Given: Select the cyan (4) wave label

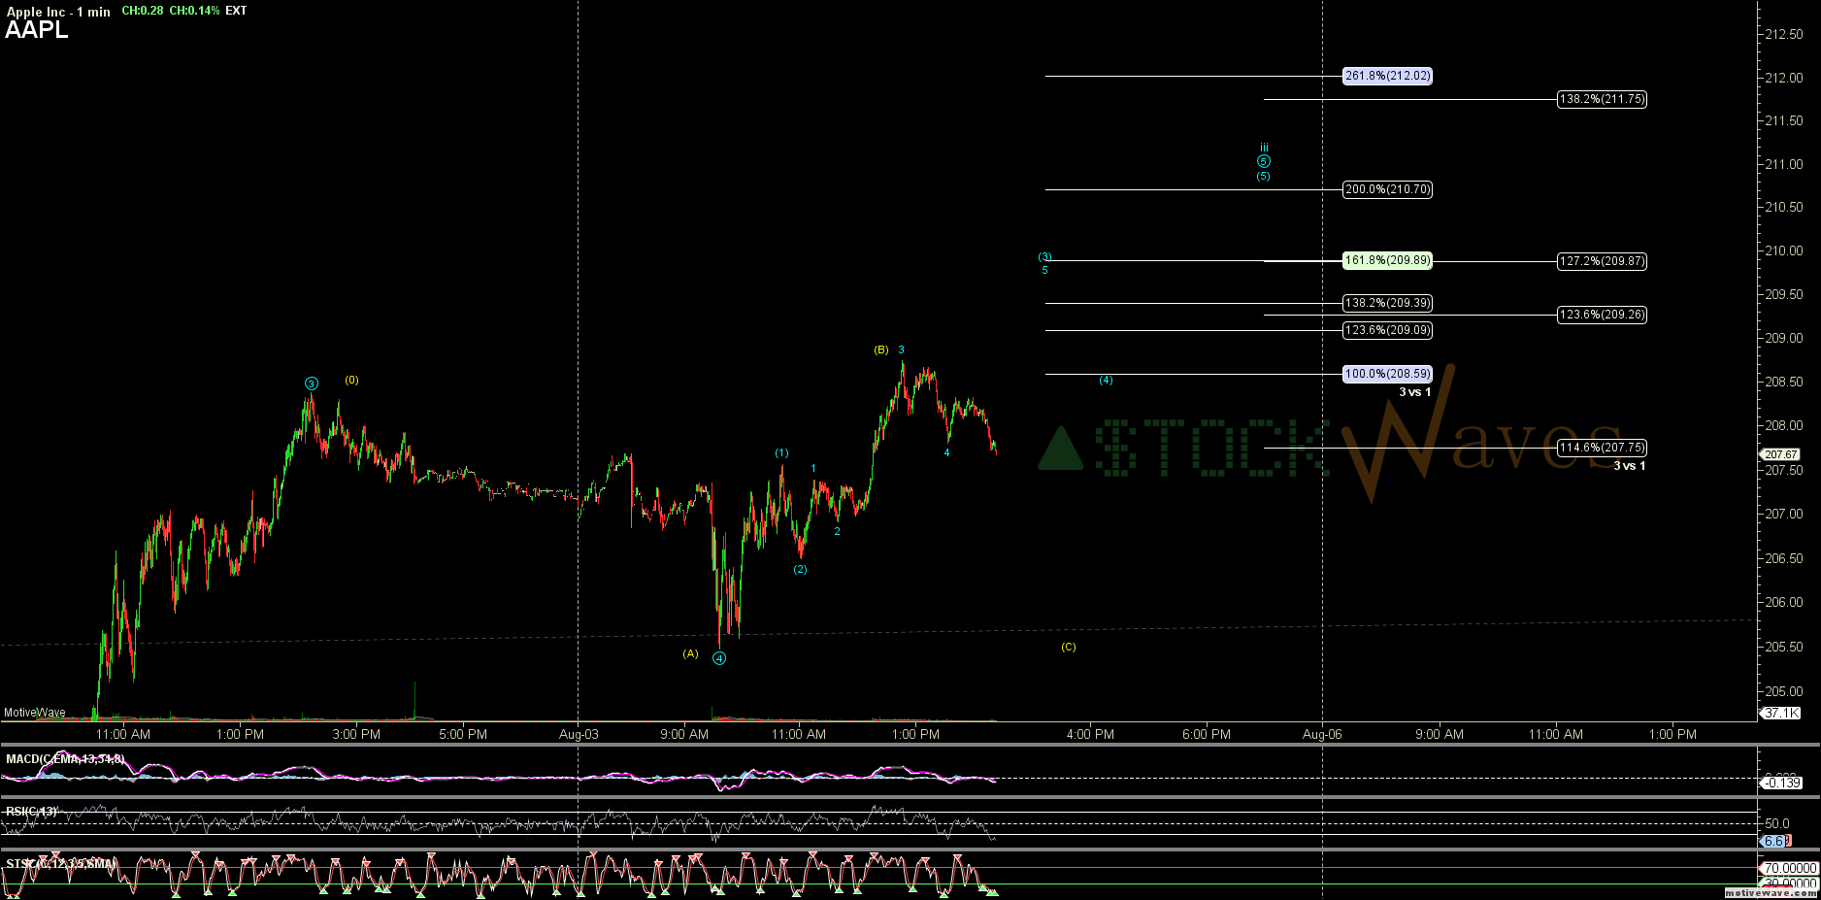Looking at the screenshot, I should click(1106, 380).
